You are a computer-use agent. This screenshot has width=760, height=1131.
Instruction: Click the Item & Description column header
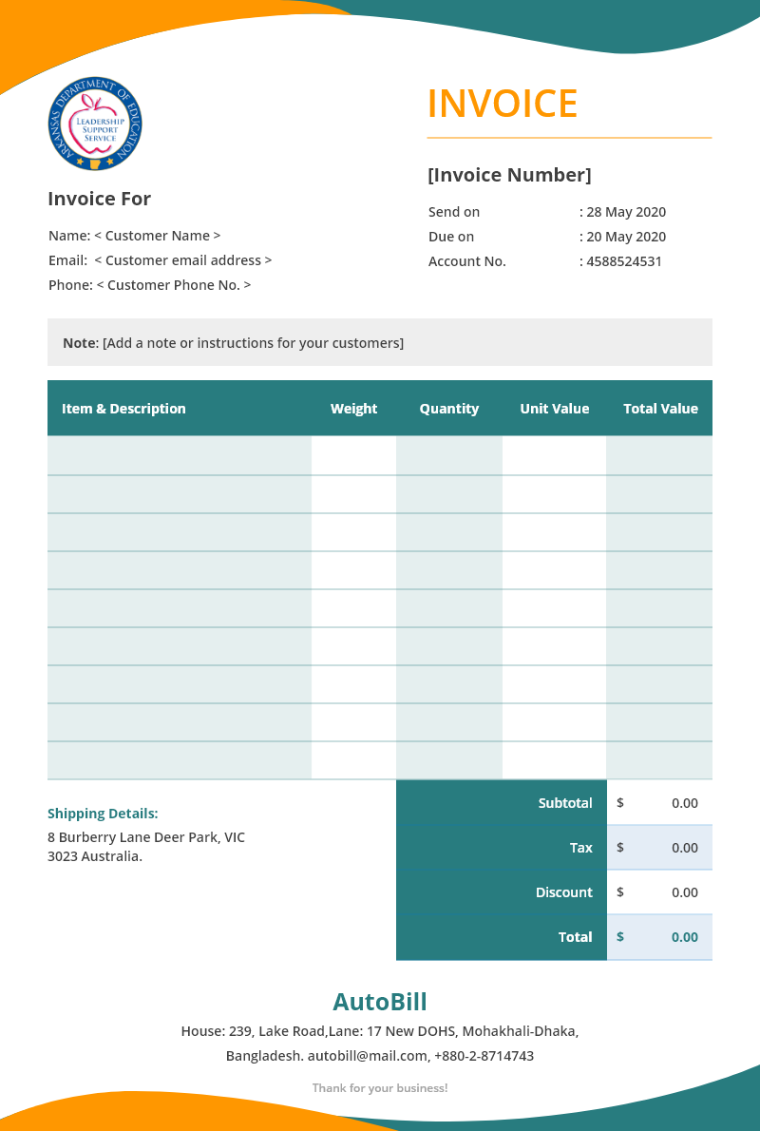click(x=123, y=409)
